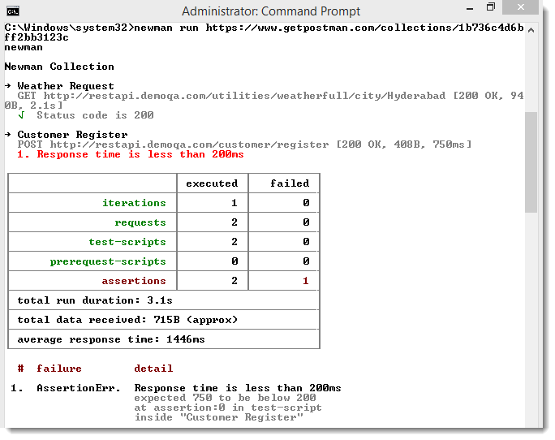Click the 'test-scripts' row label

coord(127,242)
